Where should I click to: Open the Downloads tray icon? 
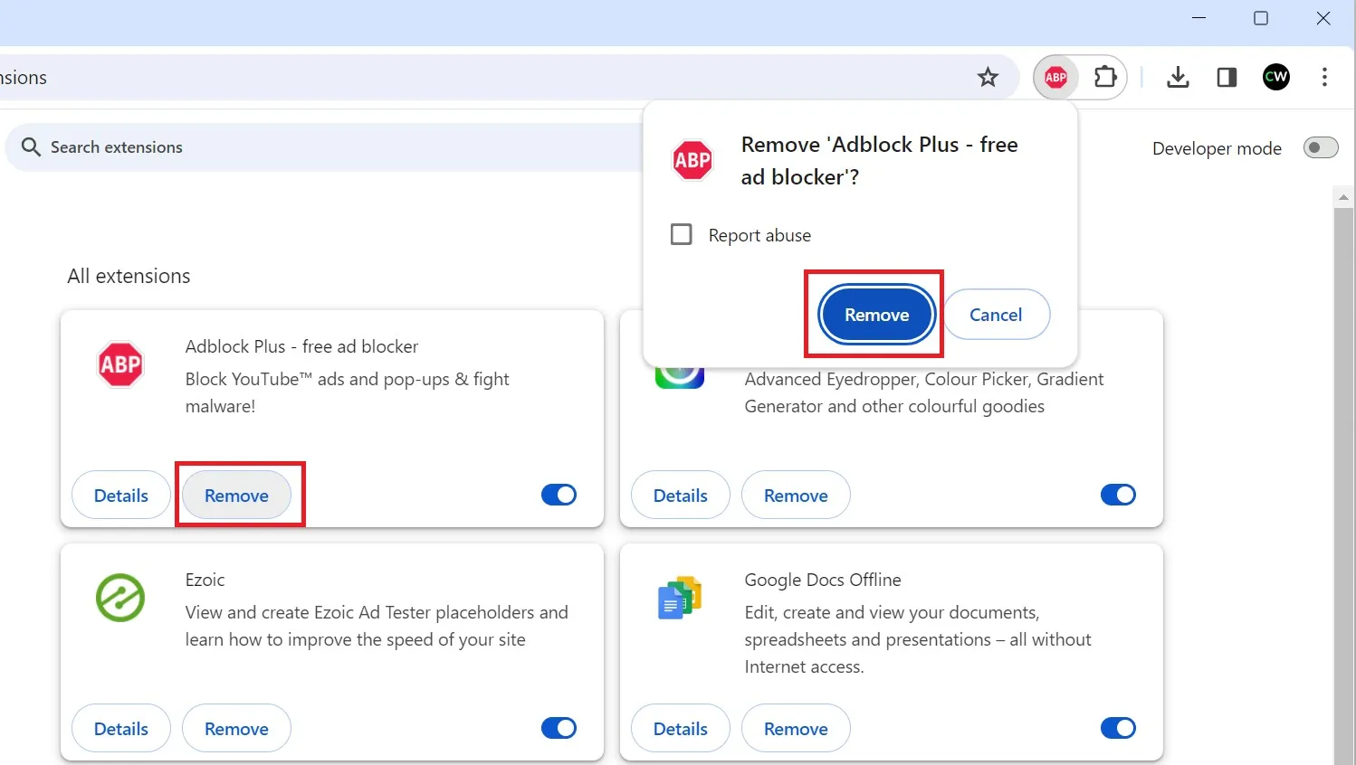click(x=1178, y=78)
